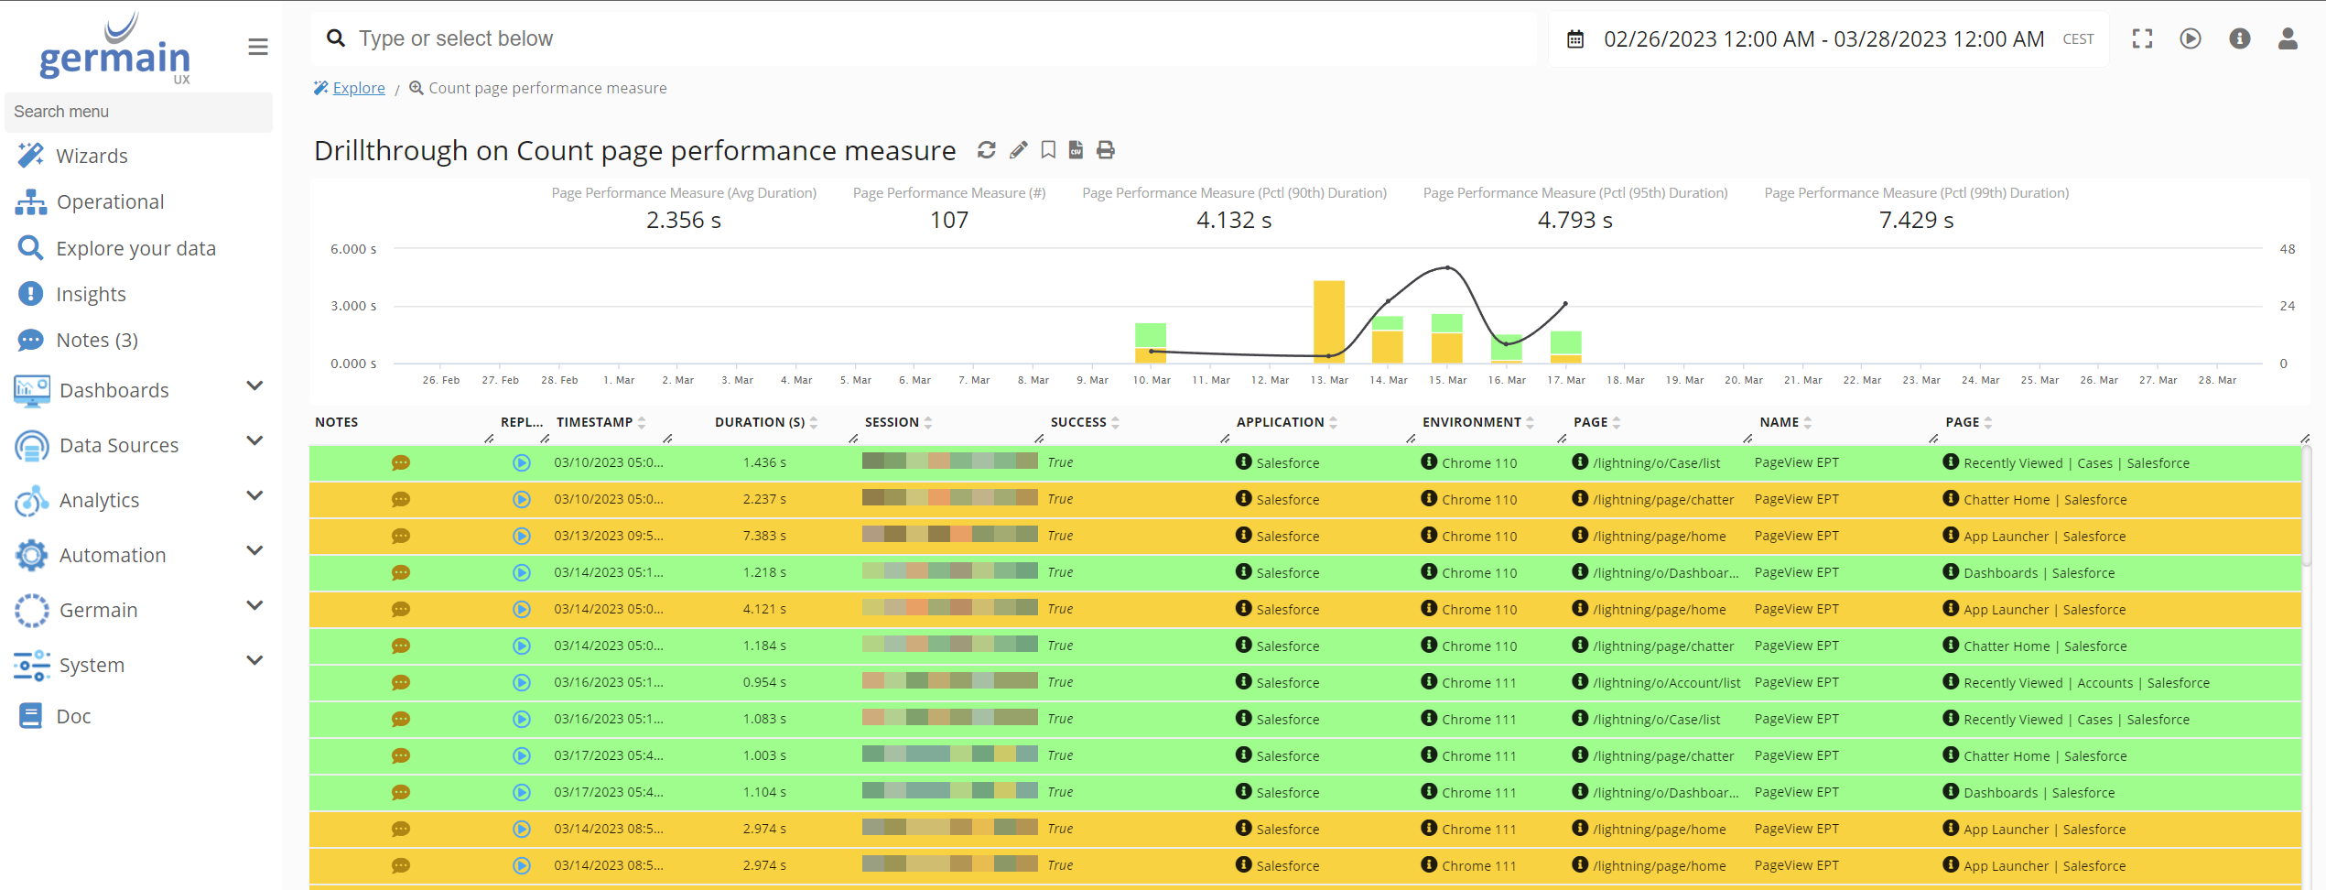Open the Wizards section in the sidebar
Image resolution: width=2326 pixels, height=890 pixels.
pyautogui.click(x=92, y=155)
